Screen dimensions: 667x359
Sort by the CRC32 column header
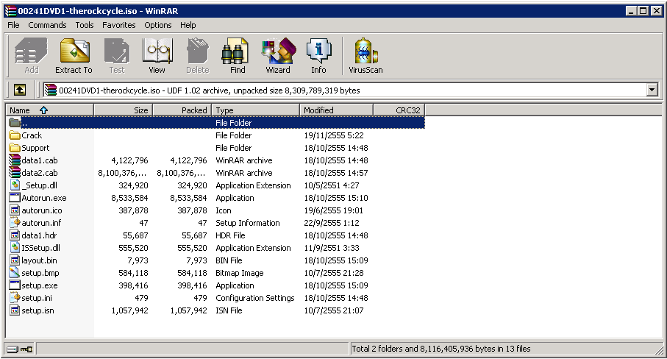[x=399, y=110]
